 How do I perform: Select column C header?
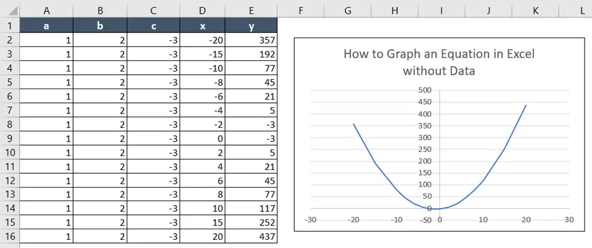point(153,11)
